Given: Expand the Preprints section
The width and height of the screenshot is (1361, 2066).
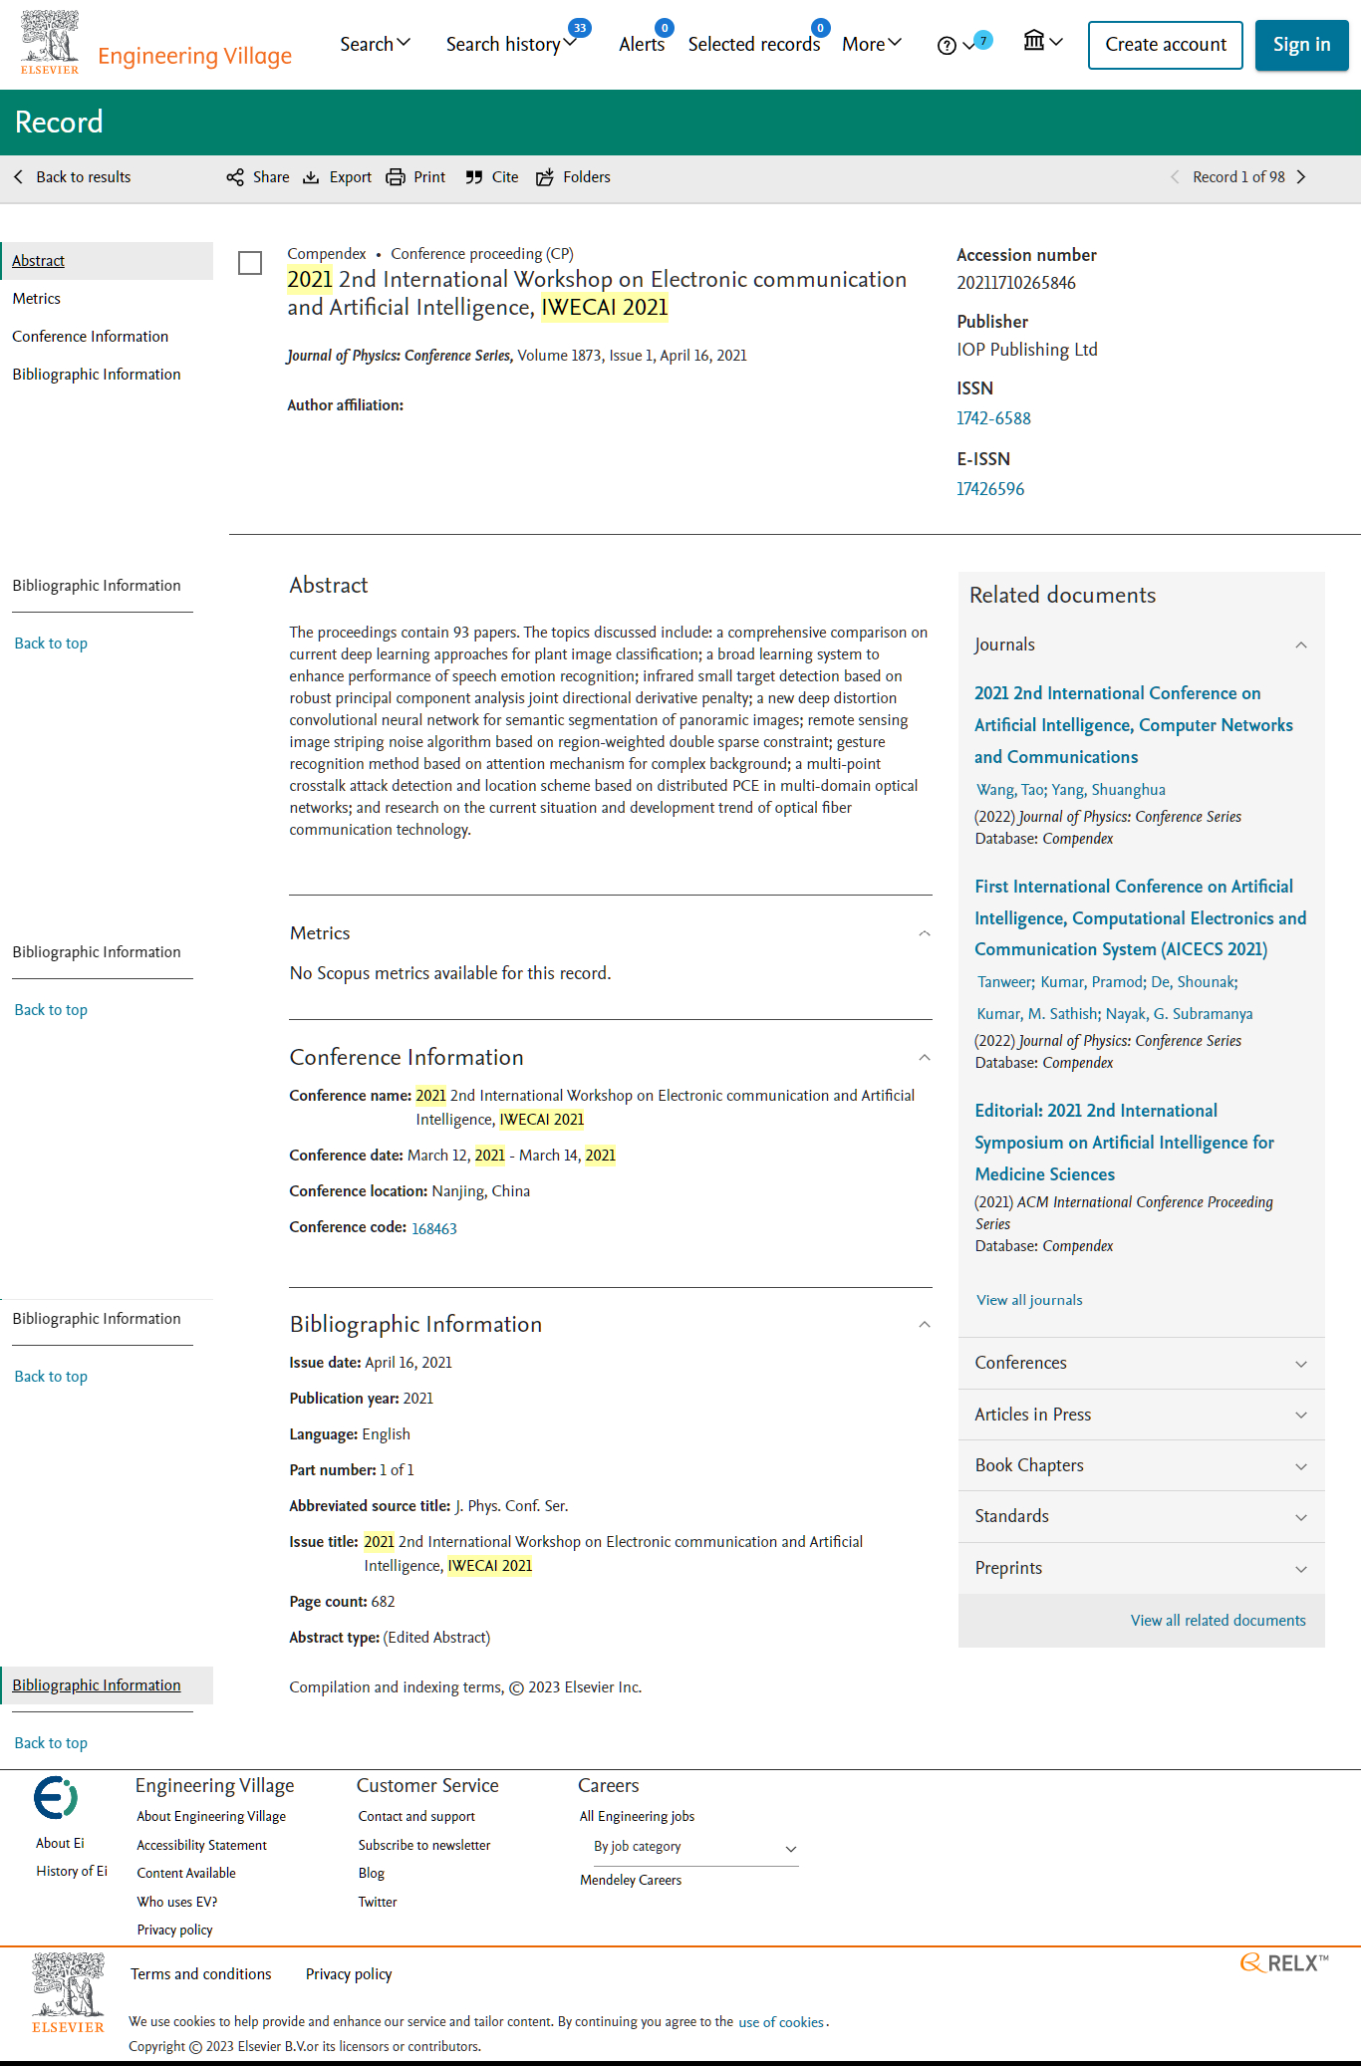Looking at the screenshot, I should coord(1301,1569).
